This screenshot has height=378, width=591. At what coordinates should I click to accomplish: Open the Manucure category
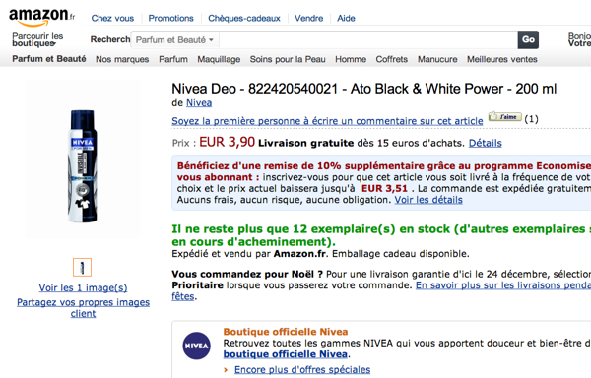coord(437,59)
